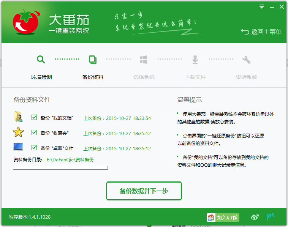Click the 备份数据并下一步 button
The width and height of the screenshot is (288, 227).
tap(144, 191)
